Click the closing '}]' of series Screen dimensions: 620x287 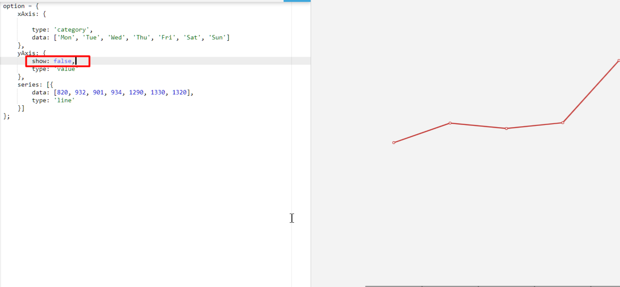click(x=21, y=108)
